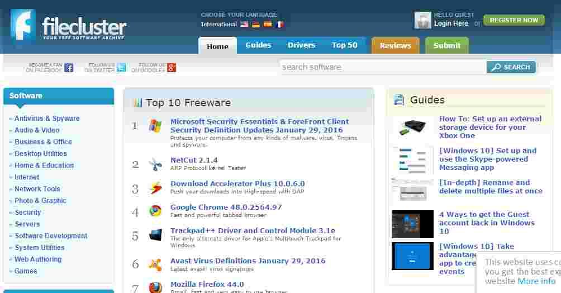Image resolution: width=561 pixels, height=293 pixels.
Task: Click the Google Chrome icon
Action: tap(155, 211)
